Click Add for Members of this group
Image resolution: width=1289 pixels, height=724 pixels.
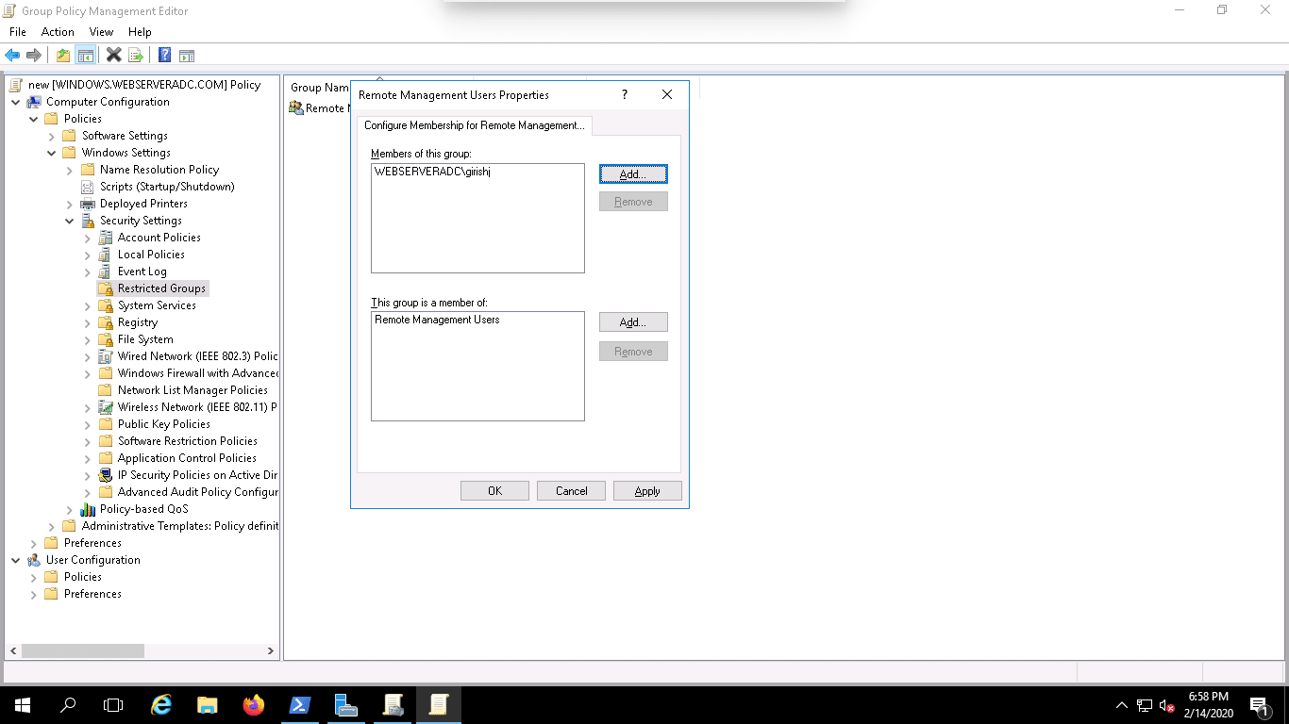coord(633,174)
